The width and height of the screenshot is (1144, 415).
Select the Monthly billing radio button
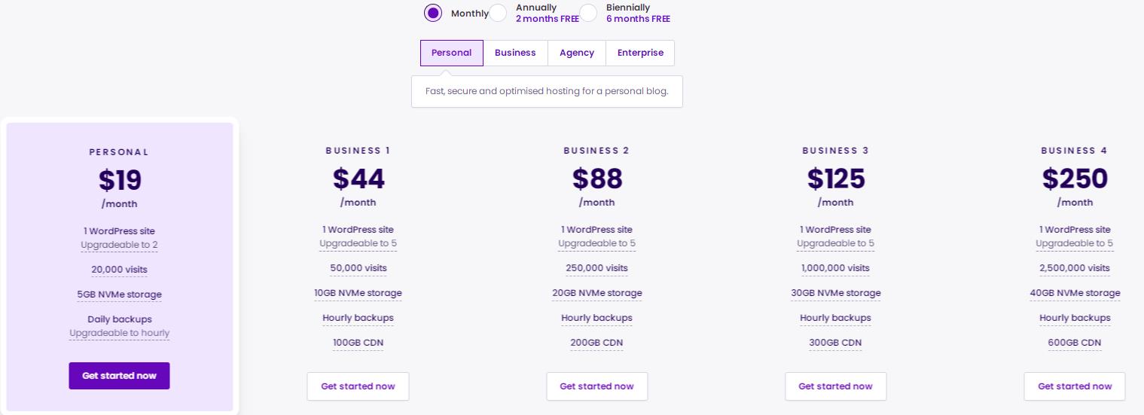pyautogui.click(x=433, y=13)
